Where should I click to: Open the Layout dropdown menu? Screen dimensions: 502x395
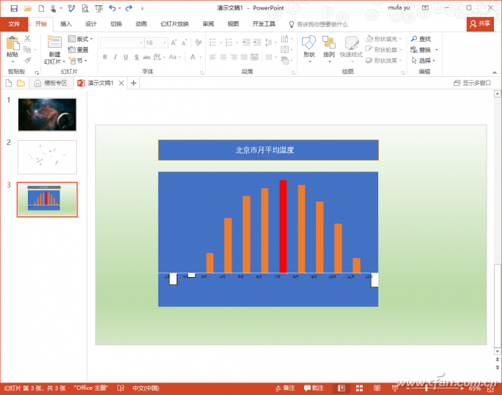[81, 39]
